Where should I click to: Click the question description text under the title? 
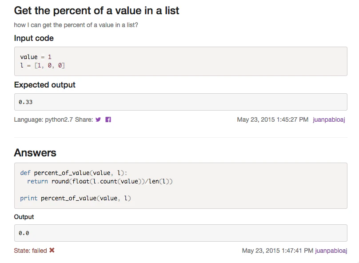pos(76,25)
